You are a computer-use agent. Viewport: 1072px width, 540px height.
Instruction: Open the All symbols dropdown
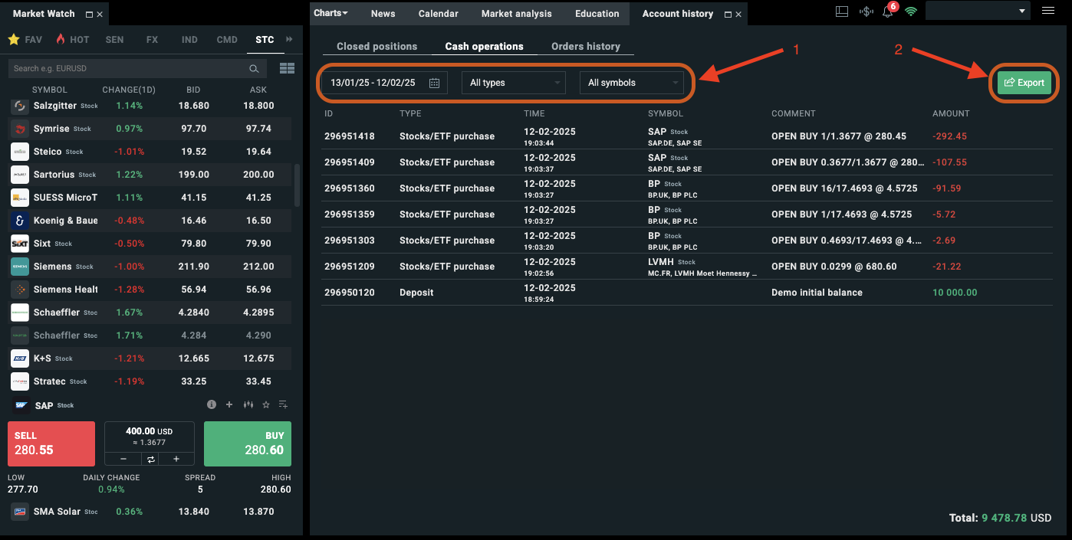[631, 83]
